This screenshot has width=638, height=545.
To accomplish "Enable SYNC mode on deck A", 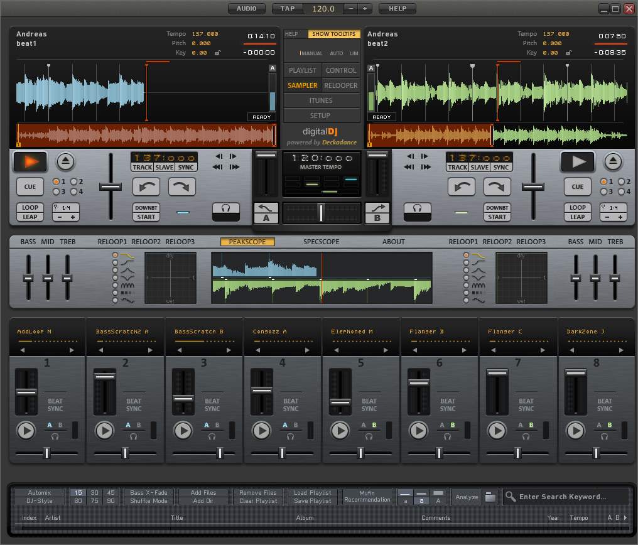I will tap(186, 167).
